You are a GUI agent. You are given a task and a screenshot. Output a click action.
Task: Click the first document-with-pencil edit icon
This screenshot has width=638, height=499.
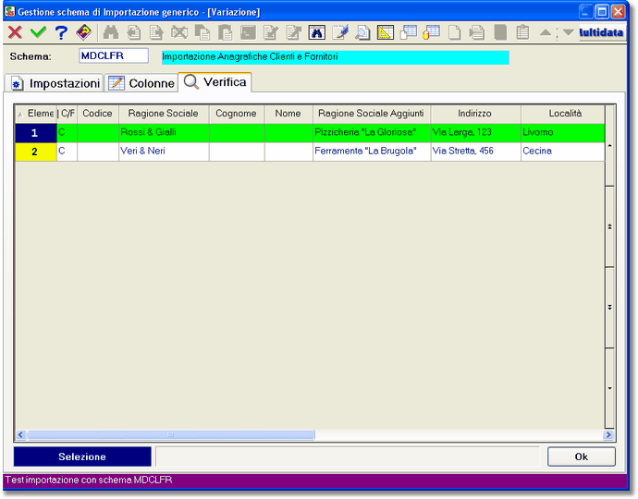pyautogui.click(x=271, y=32)
